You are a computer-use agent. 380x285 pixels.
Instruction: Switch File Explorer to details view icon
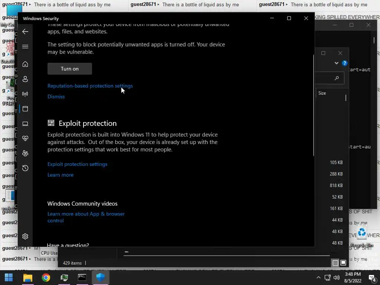(x=335, y=263)
